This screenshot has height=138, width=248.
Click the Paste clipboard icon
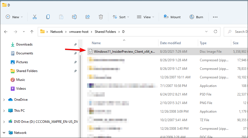coord(61,17)
